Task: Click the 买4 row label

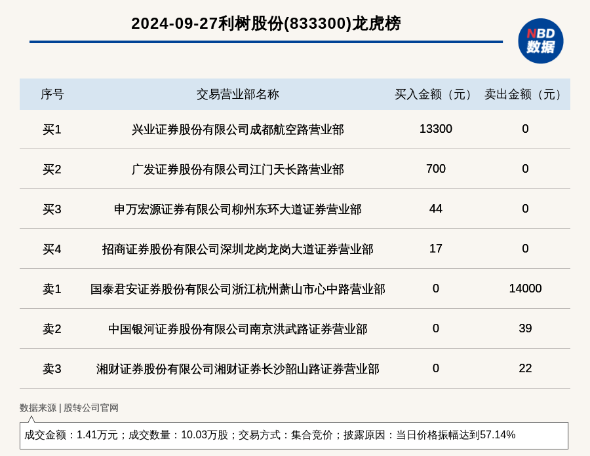Action: pos(52,249)
